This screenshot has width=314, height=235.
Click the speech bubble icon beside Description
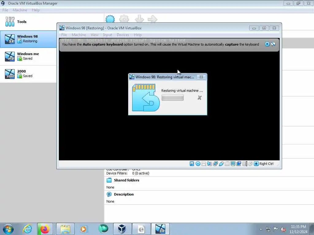click(109, 194)
